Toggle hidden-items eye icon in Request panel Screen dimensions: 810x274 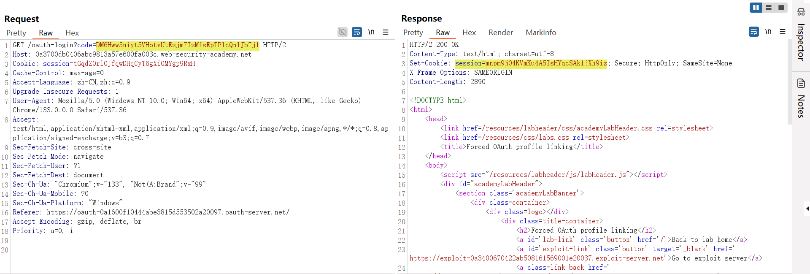click(x=343, y=32)
